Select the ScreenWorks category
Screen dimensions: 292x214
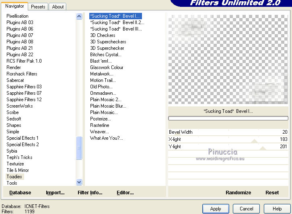pyautogui.click(x=20, y=106)
